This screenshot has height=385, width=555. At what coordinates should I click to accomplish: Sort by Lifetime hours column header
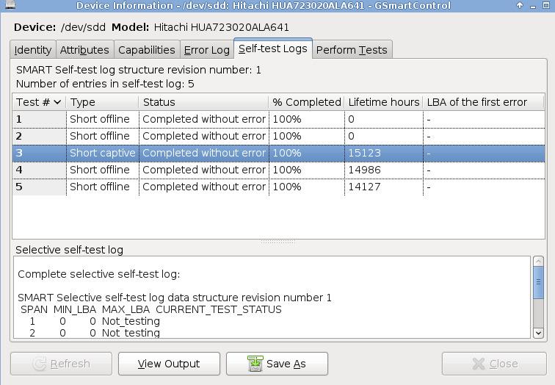[384, 102]
